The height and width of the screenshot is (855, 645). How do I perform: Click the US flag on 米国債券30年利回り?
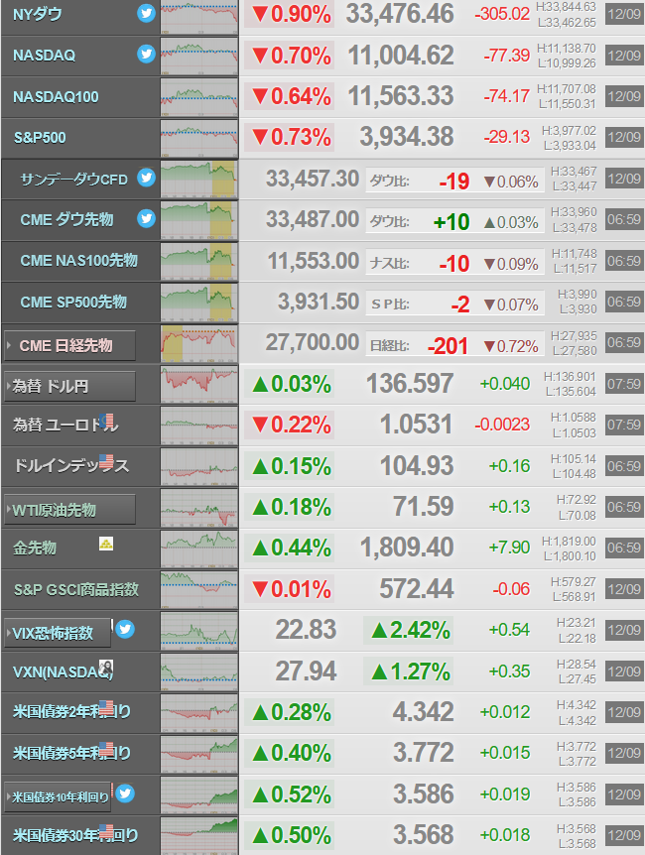107,831
